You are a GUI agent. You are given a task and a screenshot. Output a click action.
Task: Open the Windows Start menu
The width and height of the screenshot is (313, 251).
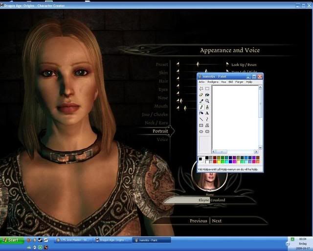11,240
